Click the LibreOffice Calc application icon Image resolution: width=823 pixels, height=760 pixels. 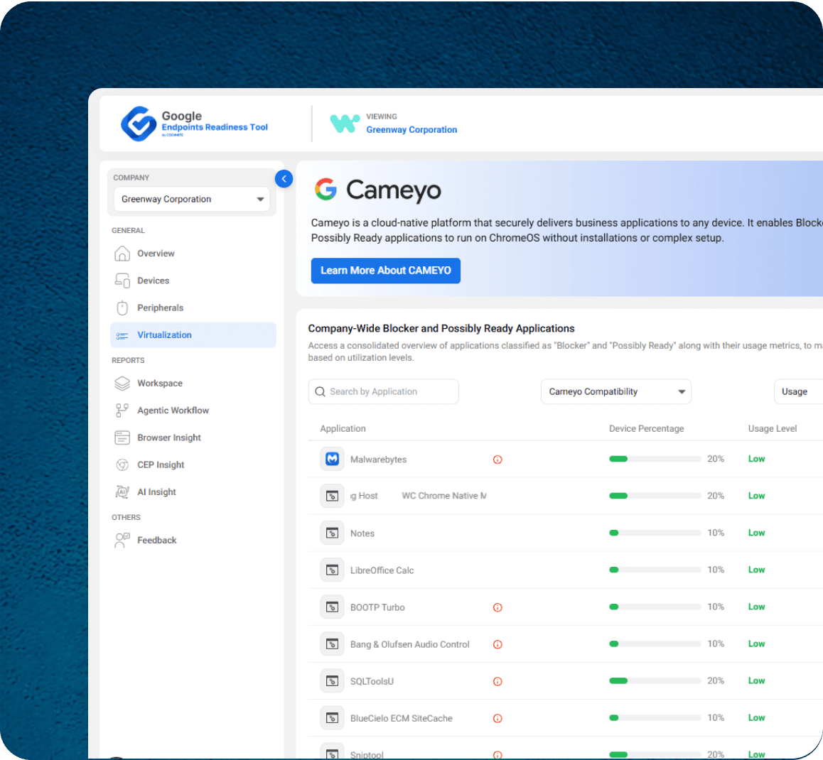[332, 570]
